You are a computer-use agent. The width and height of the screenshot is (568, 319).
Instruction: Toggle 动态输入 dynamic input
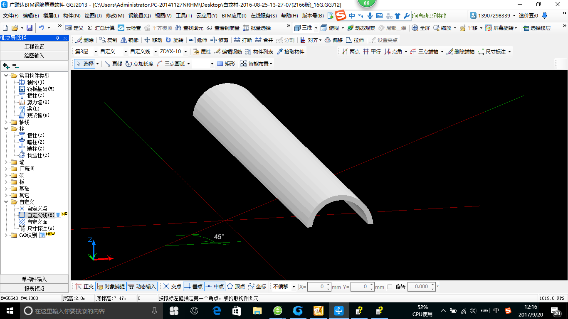142,287
